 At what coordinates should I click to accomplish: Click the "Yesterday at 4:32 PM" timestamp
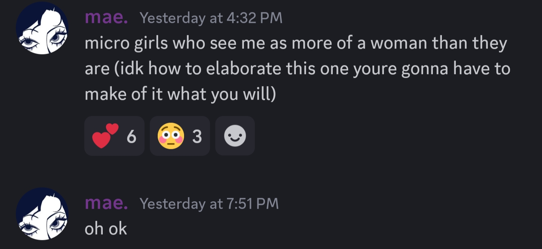pyautogui.click(x=211, y=18)
